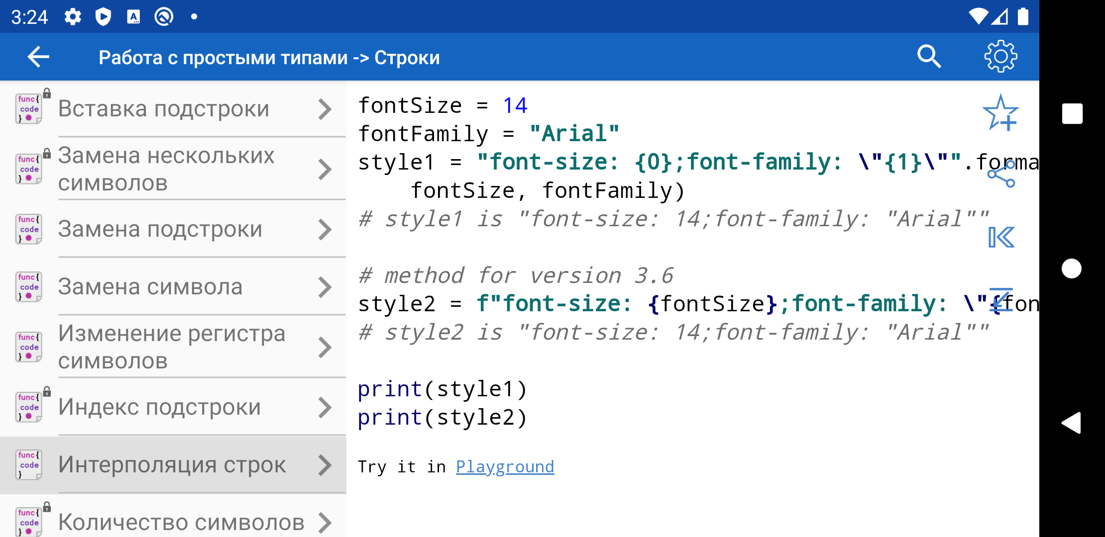Click the print(style1) line
Image resolution: width=1105 pixels, height=537 pixels.
tap(442, 389)
